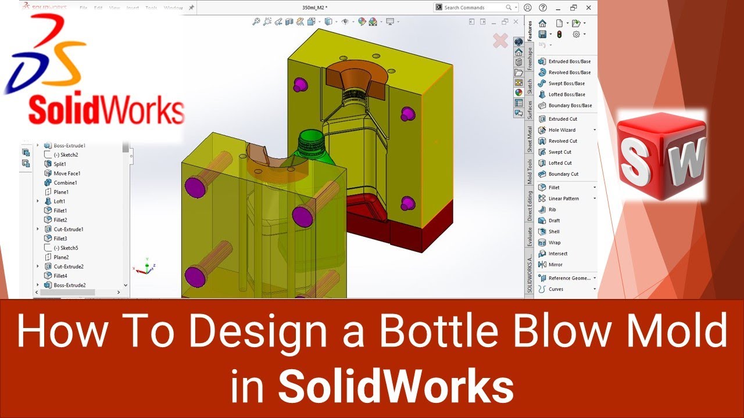This screenshot has width=744, height=418.
Task: Select the Draft tool
Action: point(549,221)
